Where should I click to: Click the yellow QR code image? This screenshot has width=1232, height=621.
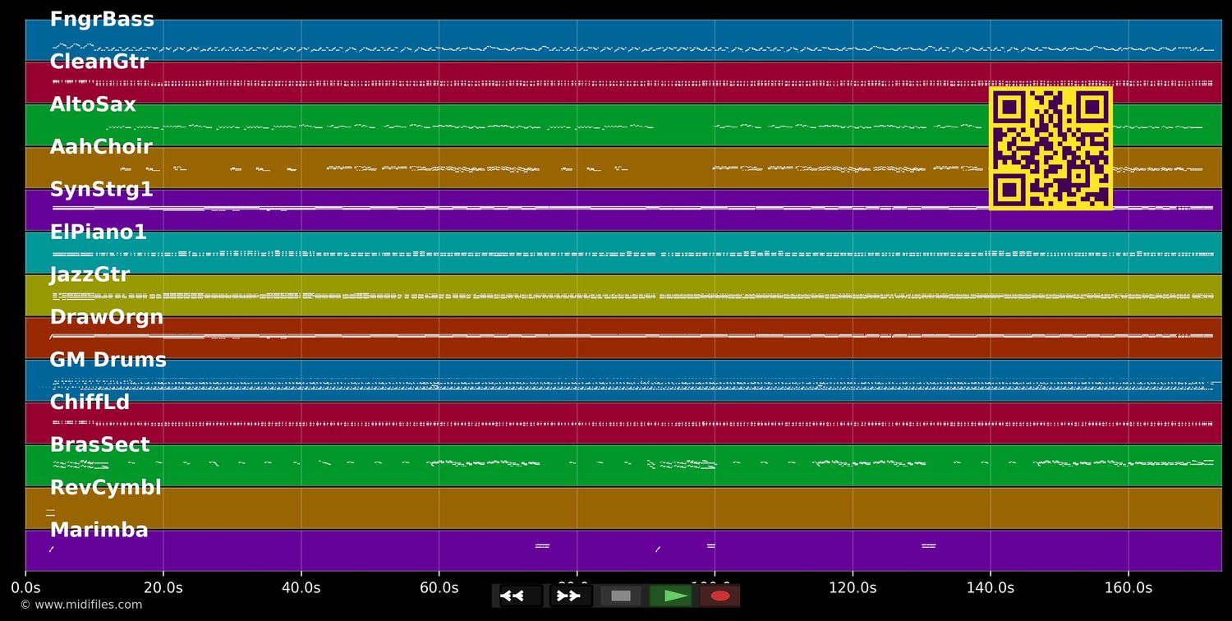click(1050, 149)
